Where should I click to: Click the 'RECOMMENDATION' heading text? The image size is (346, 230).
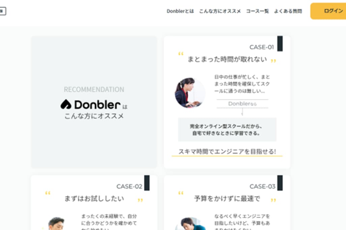pyautogui.click(x=94, y=89)
